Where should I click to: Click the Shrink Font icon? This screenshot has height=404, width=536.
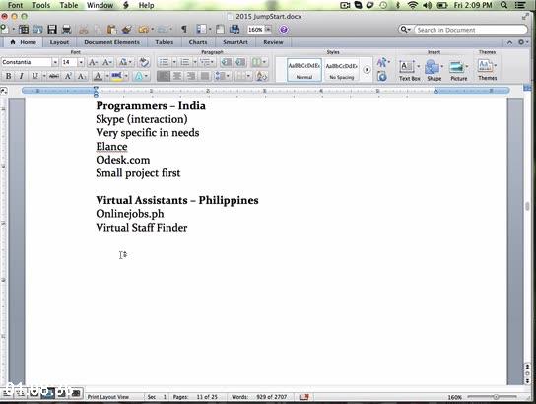[x=107, y=62]
